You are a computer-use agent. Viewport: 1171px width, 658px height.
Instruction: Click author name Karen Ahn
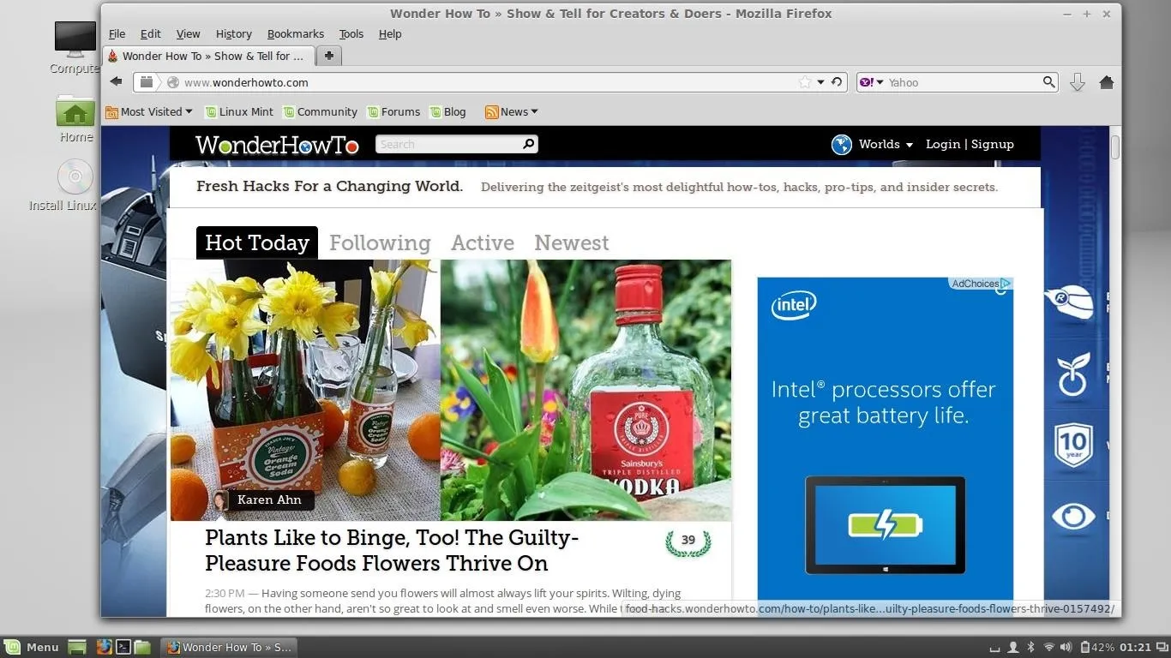coord(269,499)
